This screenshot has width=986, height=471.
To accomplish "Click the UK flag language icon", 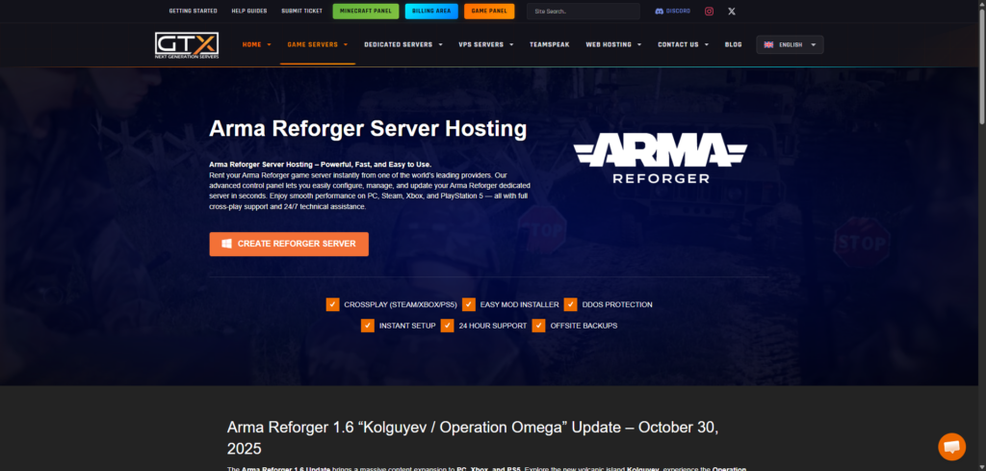I will pyautogui.click(x=768, y=44).
